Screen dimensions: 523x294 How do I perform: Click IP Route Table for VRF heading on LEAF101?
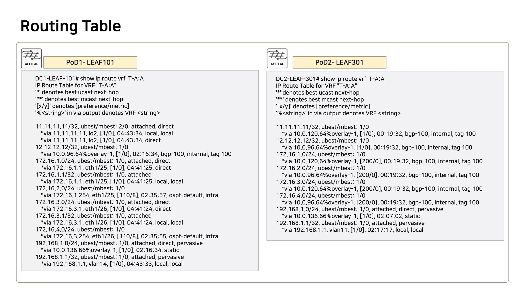[x=76, y=85]
